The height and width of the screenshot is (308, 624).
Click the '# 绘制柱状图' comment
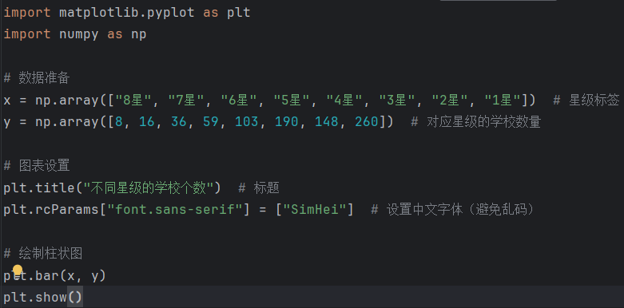click(43, 253)
